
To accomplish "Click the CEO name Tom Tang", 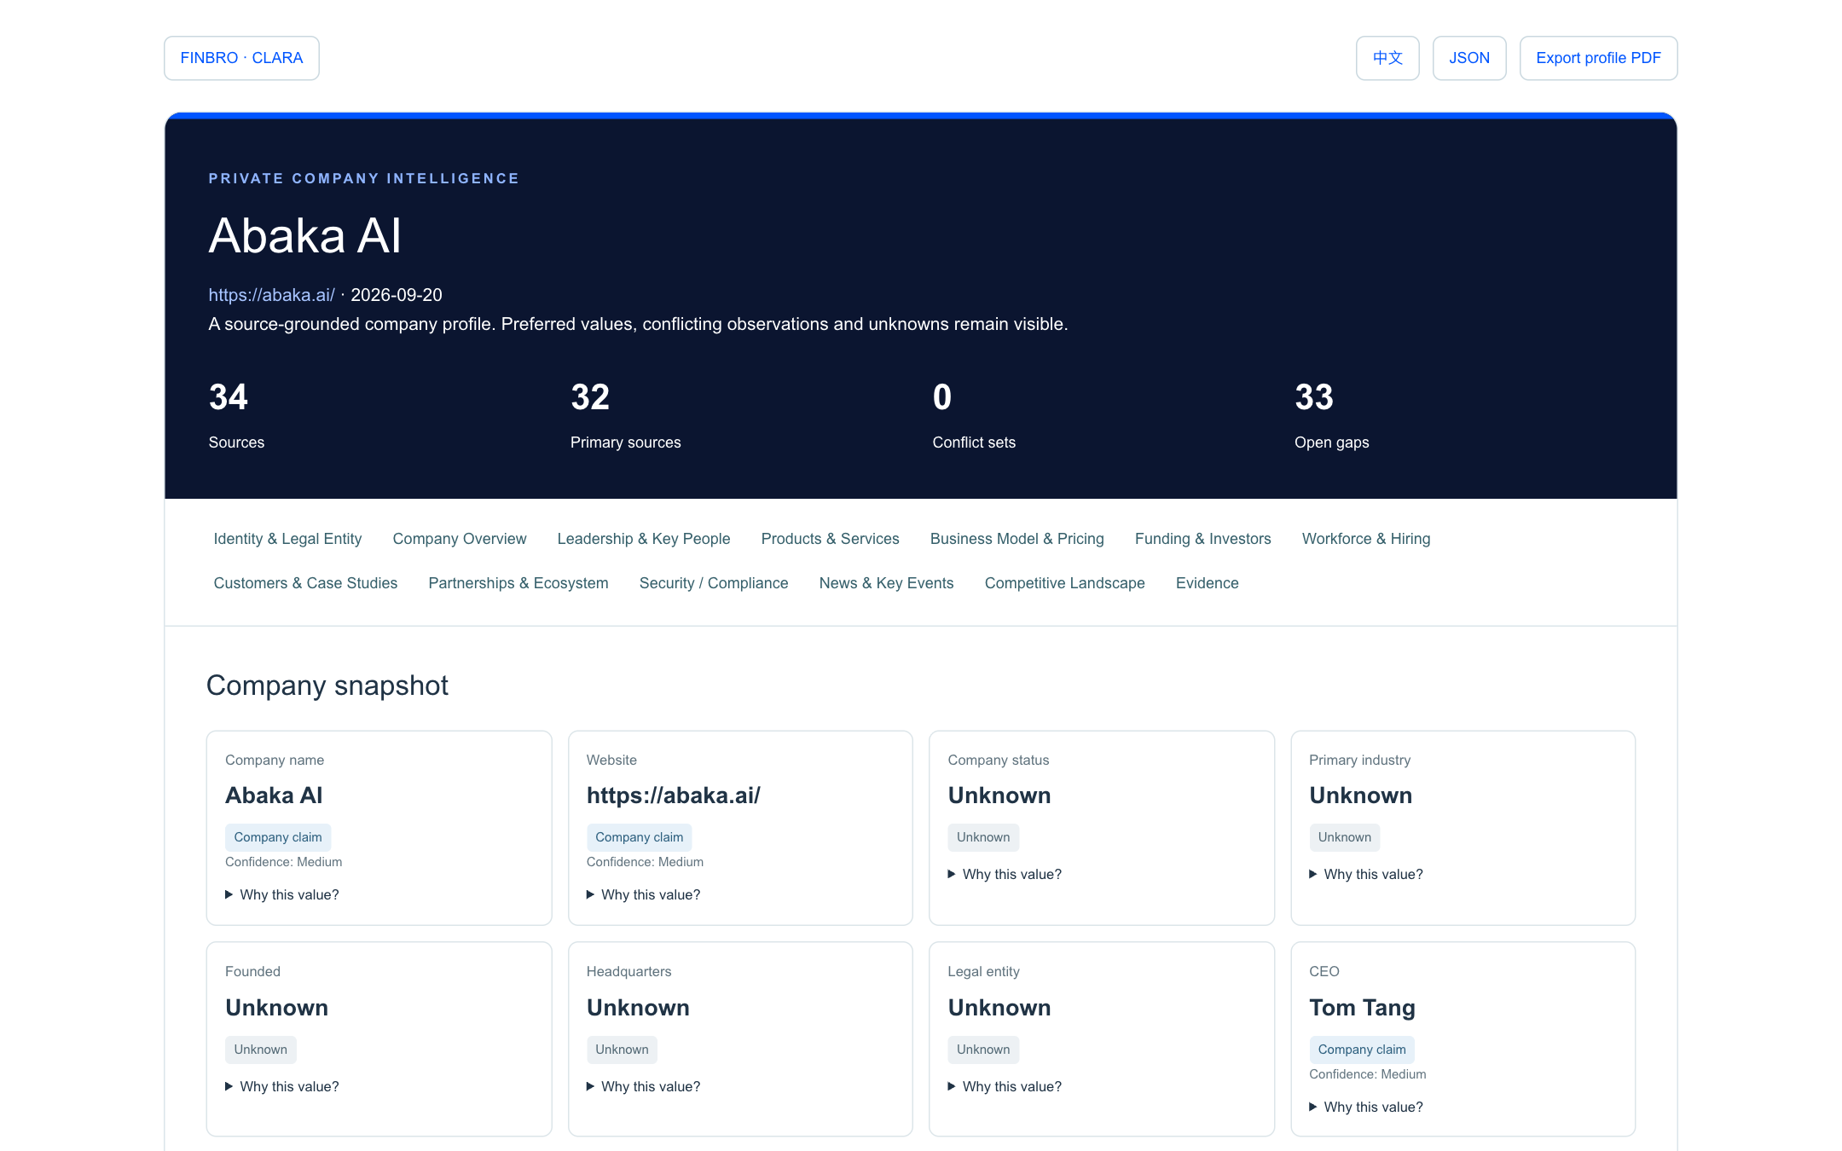I will (x=1362, y=1008).
